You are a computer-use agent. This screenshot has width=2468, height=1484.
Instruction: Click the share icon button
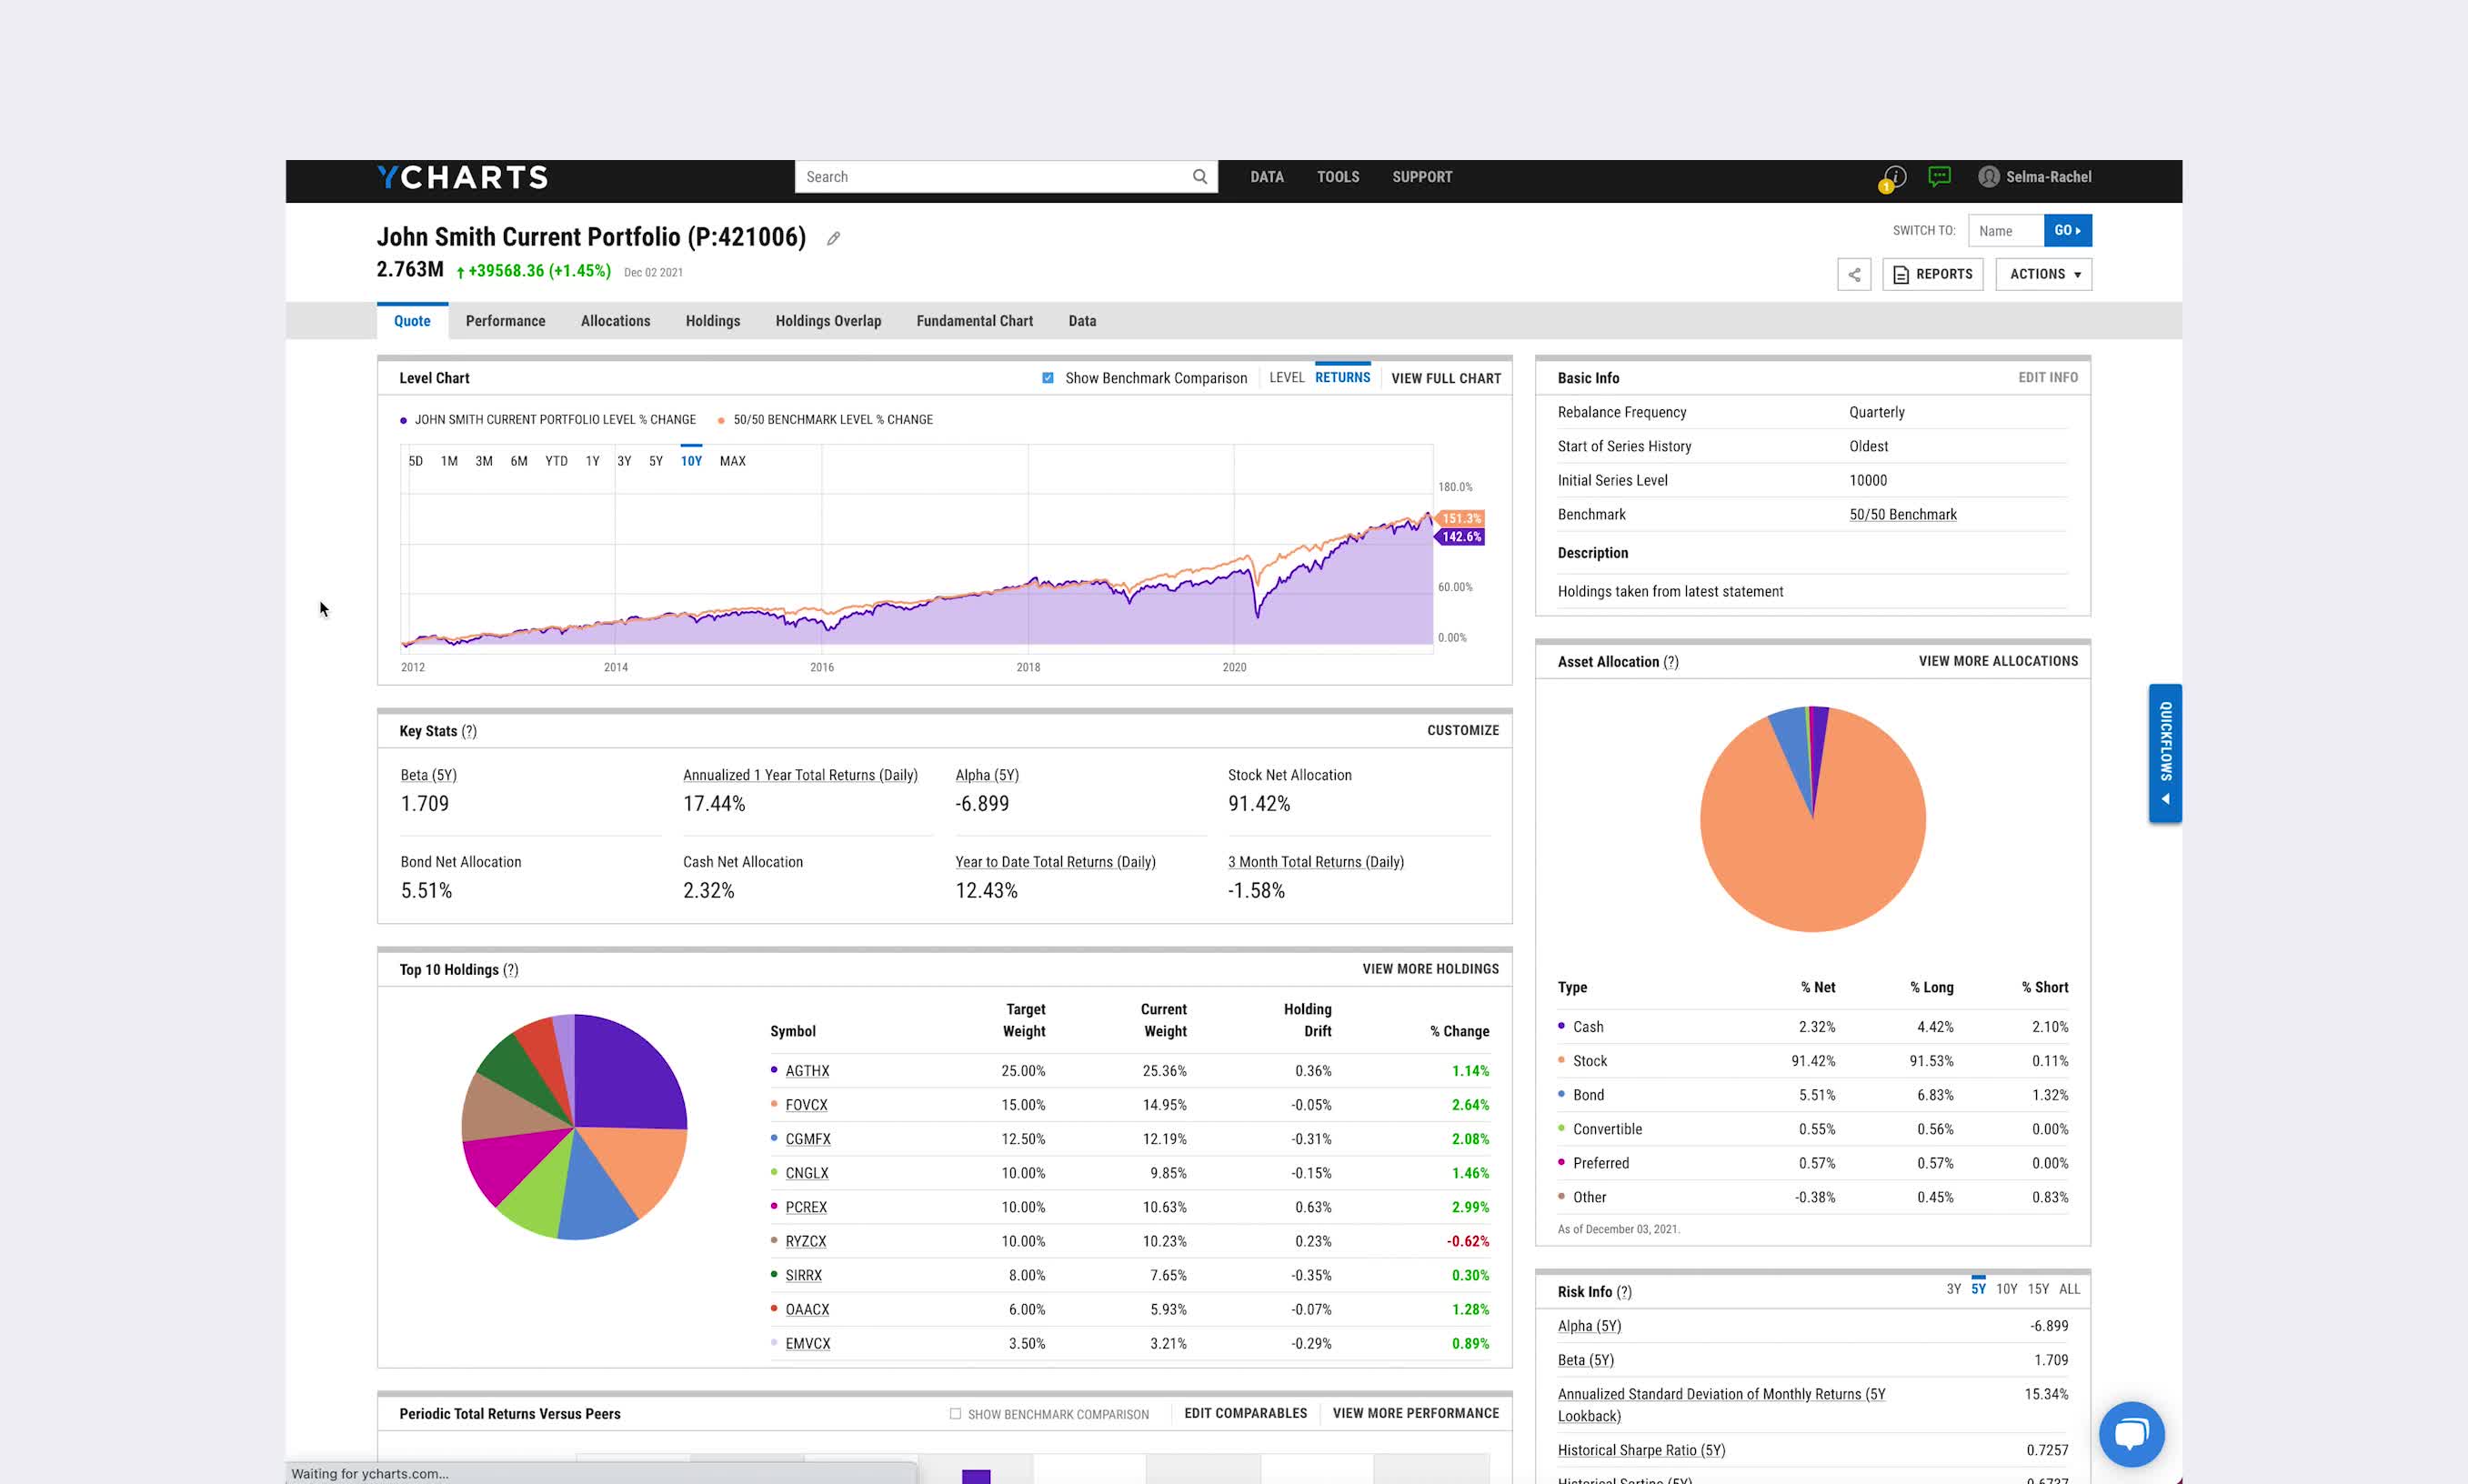click(1854, 274)
